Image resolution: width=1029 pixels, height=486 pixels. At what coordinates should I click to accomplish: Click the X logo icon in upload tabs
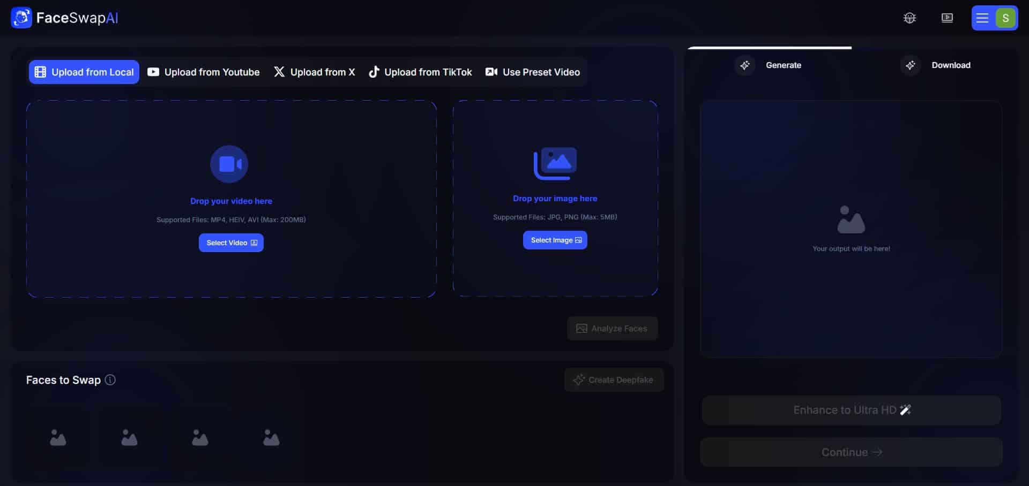tap(279, 72)
